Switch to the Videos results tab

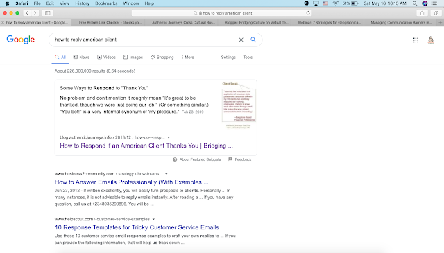(106, 57)
